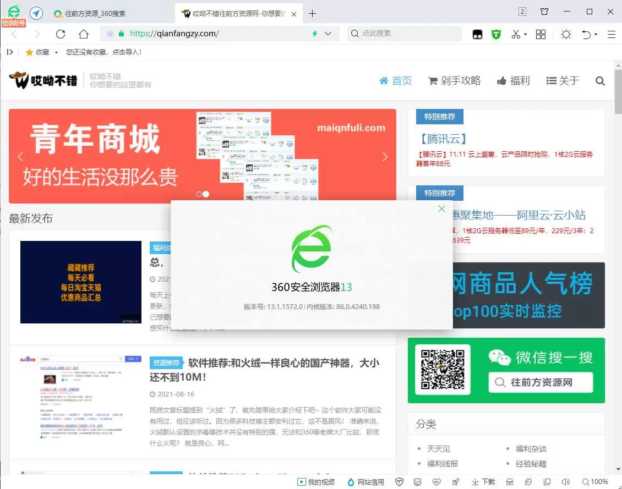The width and height of the screenshot is (622, 489).
Task: Click the rocket accelerator icon
Action: (455, 482)
